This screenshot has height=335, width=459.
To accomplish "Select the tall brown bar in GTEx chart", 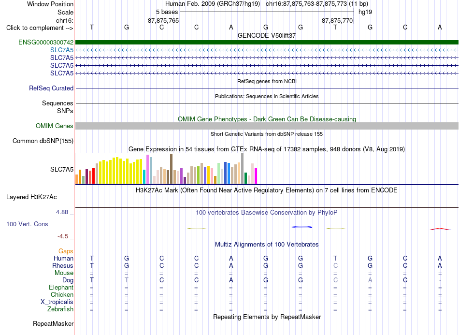I will click(171, 169).
